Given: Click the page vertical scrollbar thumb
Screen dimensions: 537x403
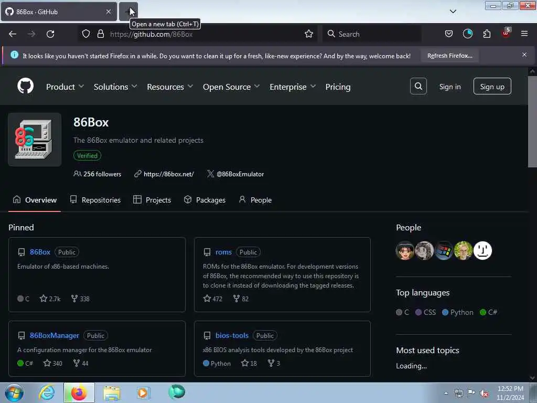Looking at the screenshot, I should (x=532, y=122).
